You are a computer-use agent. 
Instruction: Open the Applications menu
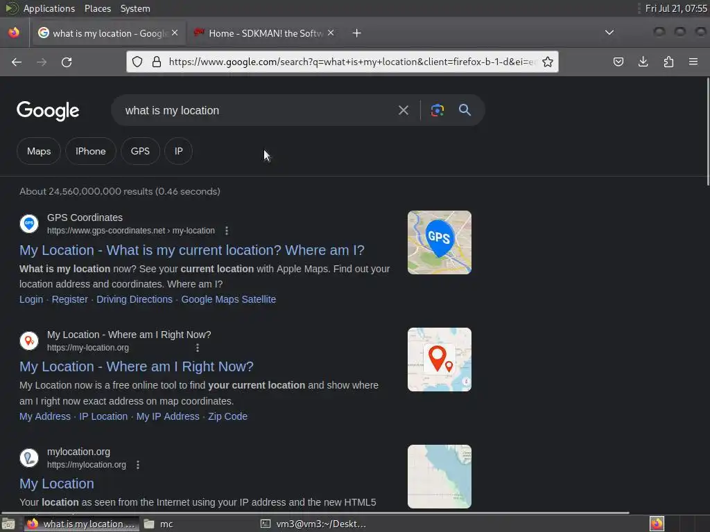(x=49, y=8)
